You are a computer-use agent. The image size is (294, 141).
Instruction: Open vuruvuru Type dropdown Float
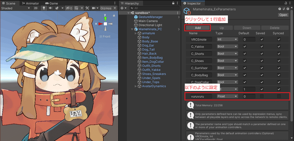[x=227, y=96]
